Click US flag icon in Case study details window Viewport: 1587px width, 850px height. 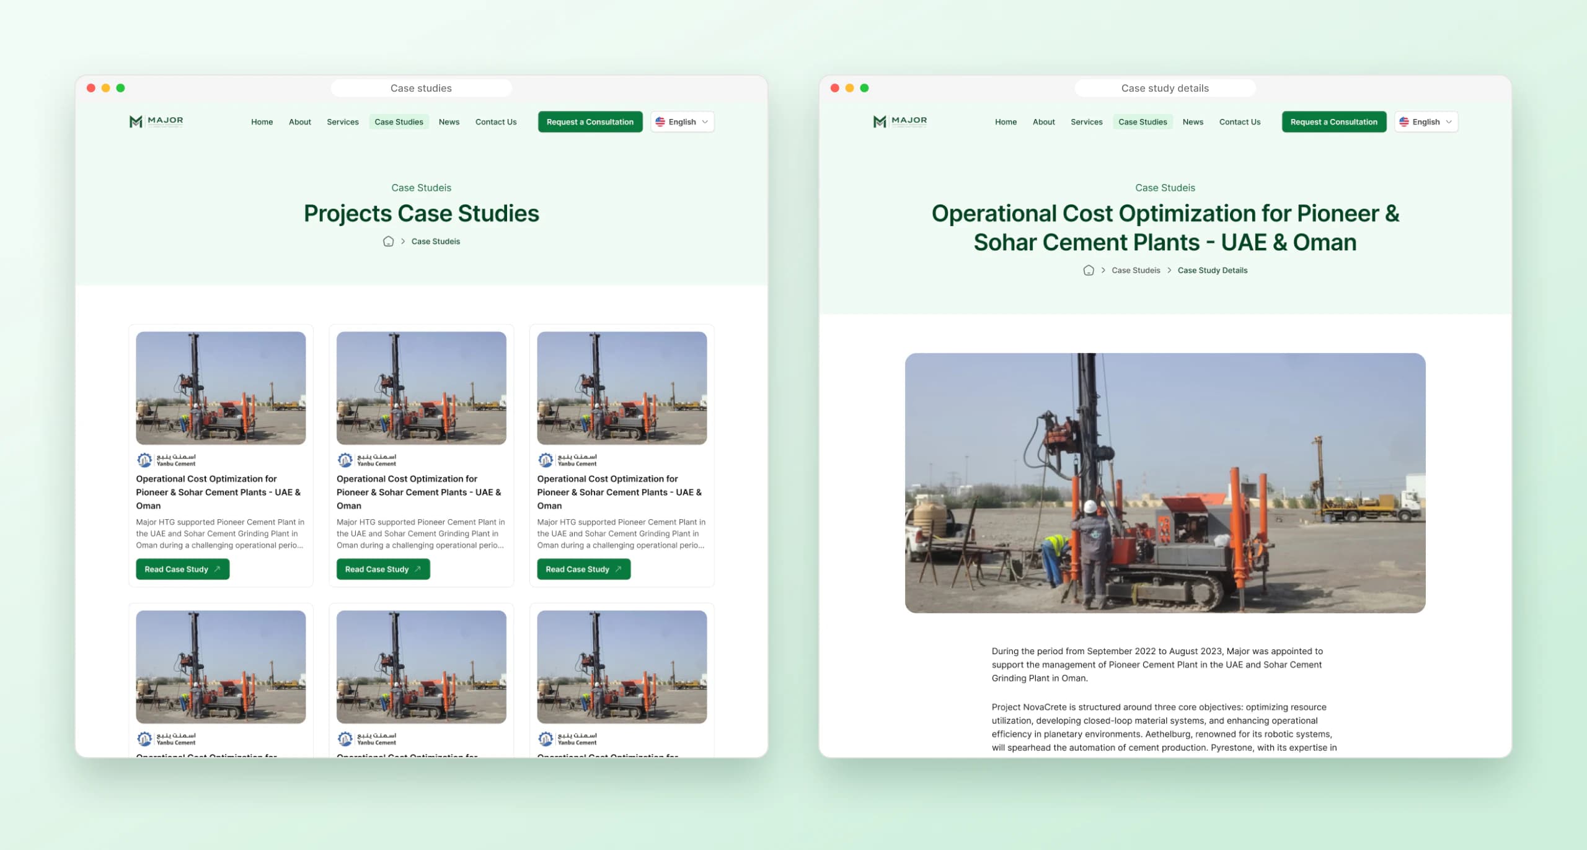pyautogui.click(x=1404, y=122)
